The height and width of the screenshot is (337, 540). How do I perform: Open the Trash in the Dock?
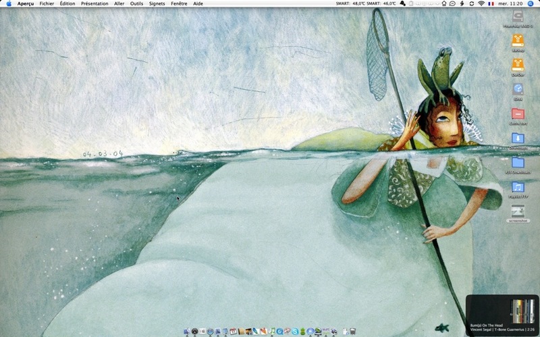(352, 331)
